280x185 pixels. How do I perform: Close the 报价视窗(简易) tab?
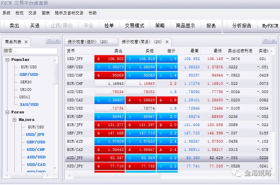167,42
